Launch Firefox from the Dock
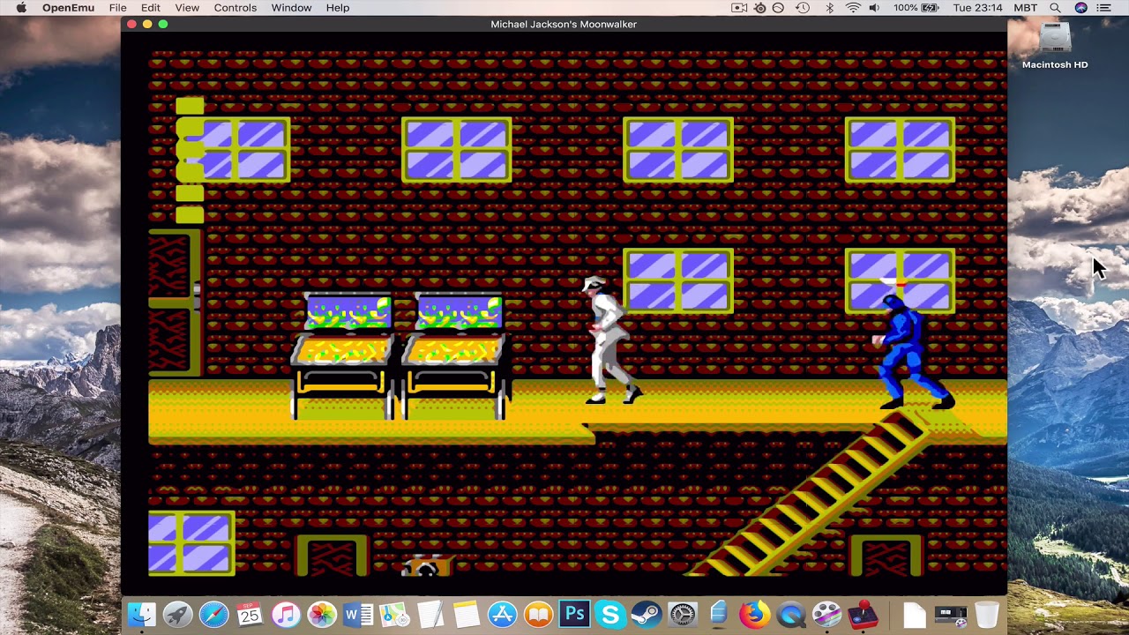The image size is (1129, 635). coord(754,615)
